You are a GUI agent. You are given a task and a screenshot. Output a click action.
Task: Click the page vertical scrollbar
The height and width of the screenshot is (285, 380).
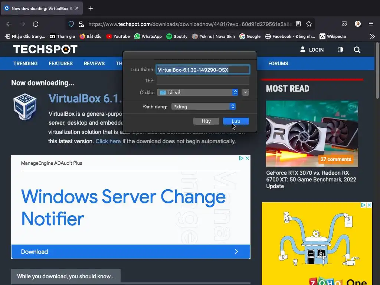pyautogui.click(x=377, y=70)
